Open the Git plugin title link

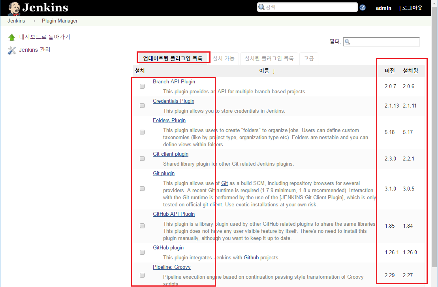coord(164,174)
